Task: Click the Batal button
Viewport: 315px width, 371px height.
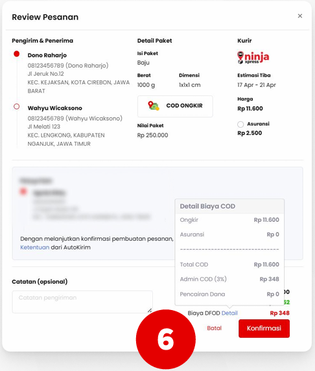Action: click(215, 328)
